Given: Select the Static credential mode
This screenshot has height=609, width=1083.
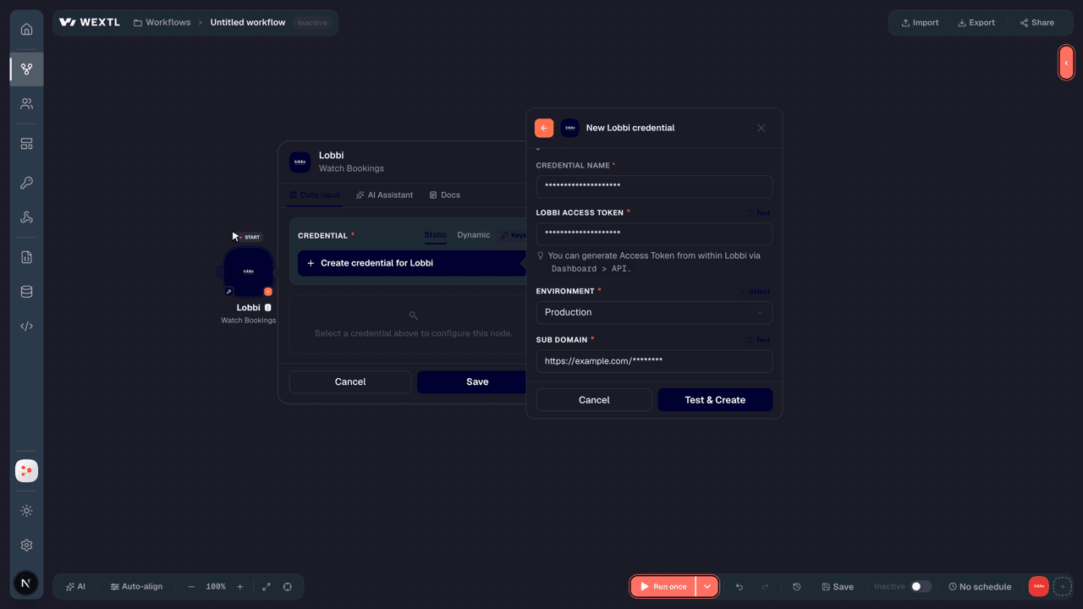Looking at the screenshot, I should point(435,235).
